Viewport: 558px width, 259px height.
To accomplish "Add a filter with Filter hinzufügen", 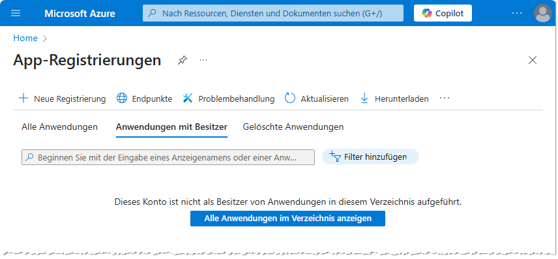I will (370, 157).
